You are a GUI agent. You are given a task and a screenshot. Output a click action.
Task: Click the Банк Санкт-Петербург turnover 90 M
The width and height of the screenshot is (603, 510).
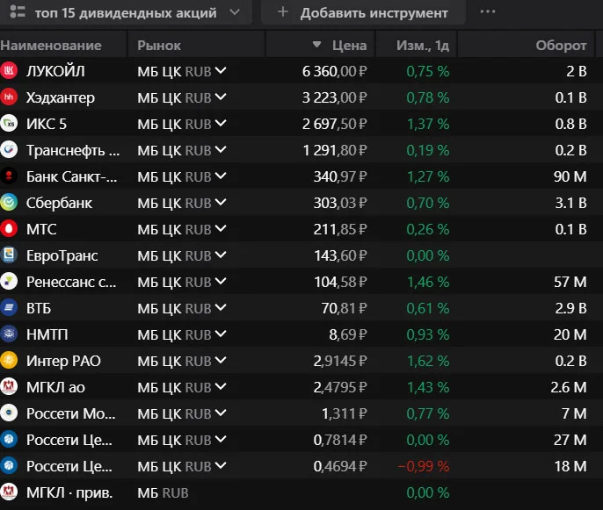point(570,176)
